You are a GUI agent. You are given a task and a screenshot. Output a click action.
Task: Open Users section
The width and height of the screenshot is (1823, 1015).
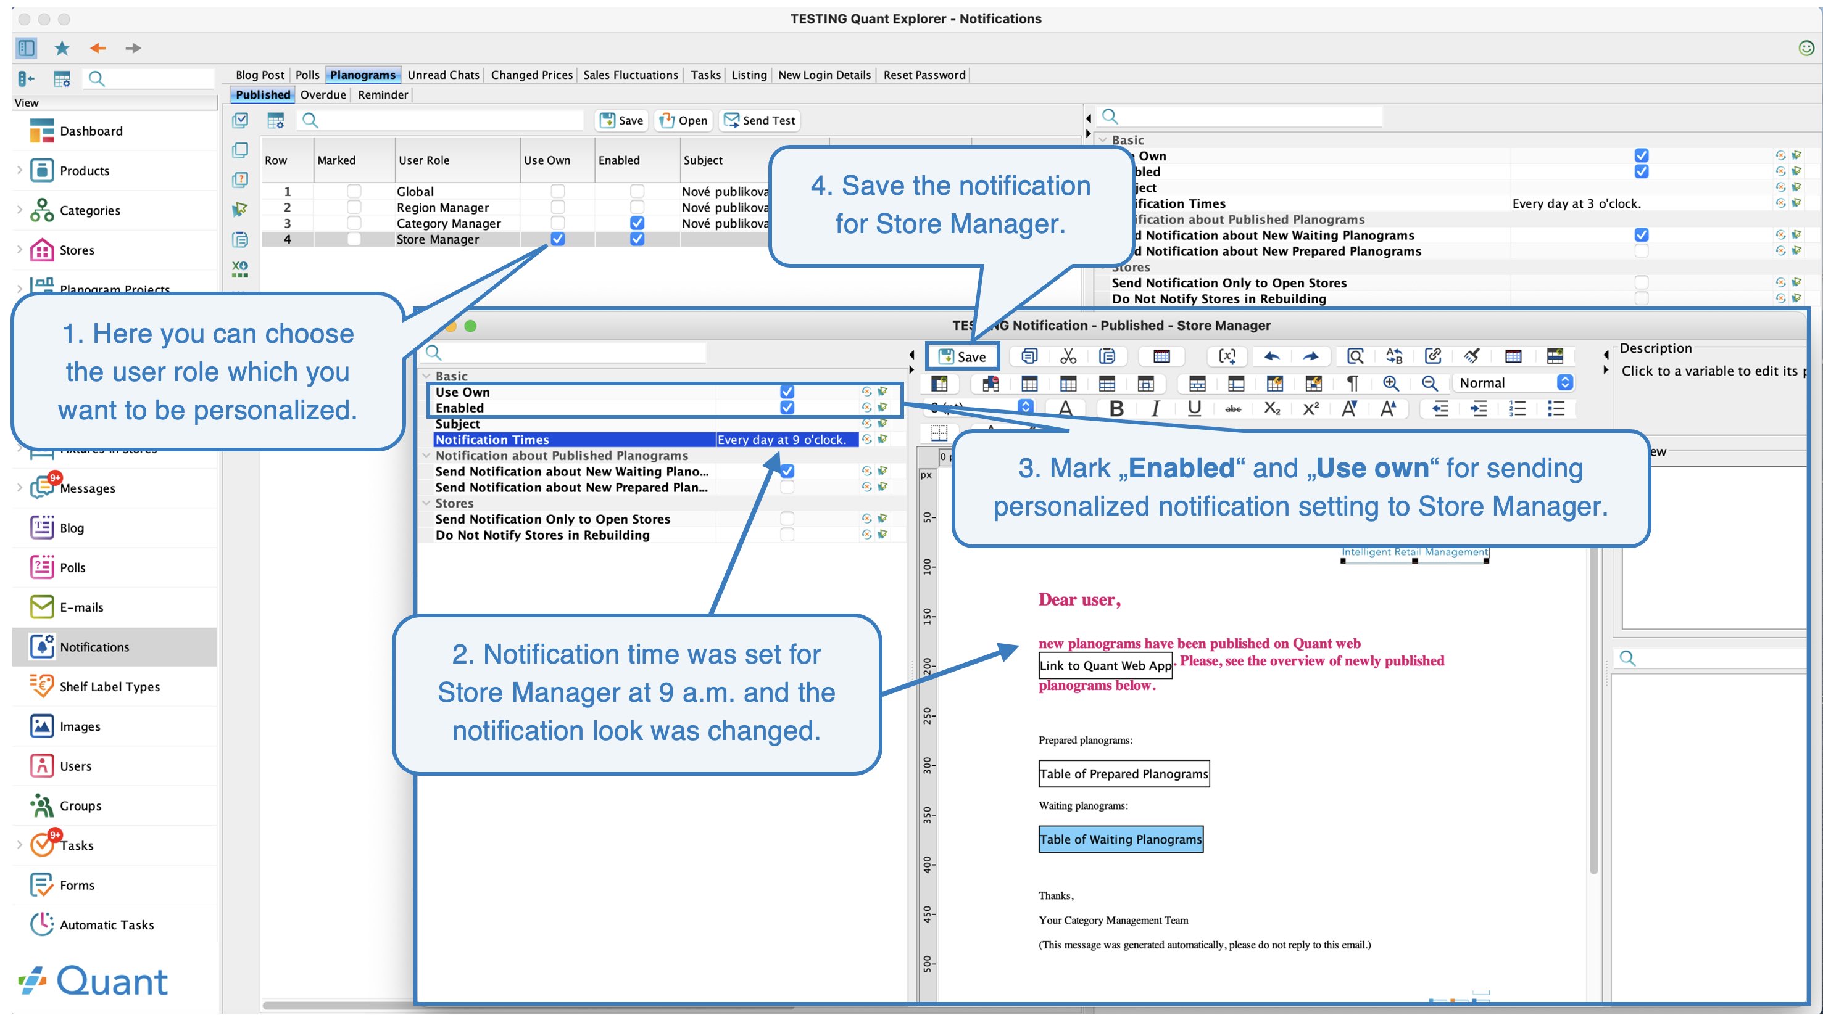tap(75, 766)
